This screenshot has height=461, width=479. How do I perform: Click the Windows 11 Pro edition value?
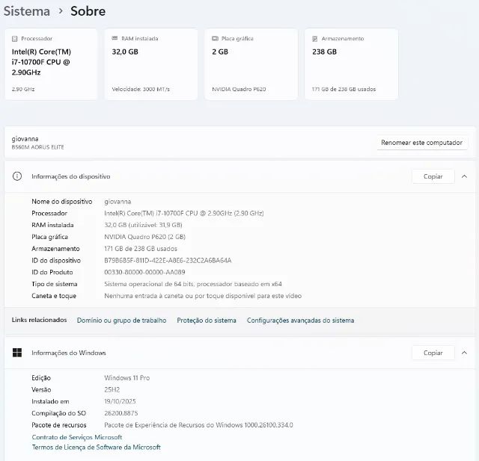(x=126, y=378)
